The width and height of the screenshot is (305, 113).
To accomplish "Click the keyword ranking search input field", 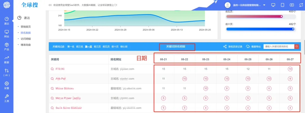I will click(x=279, y=47).
